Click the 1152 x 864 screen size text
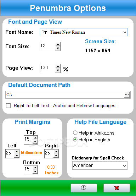The height and width of the screenshot is (196, 136). pos(98,51)
